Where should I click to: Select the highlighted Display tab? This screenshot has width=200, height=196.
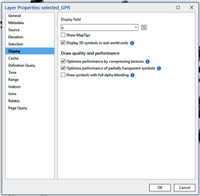[x=30, y=51]
